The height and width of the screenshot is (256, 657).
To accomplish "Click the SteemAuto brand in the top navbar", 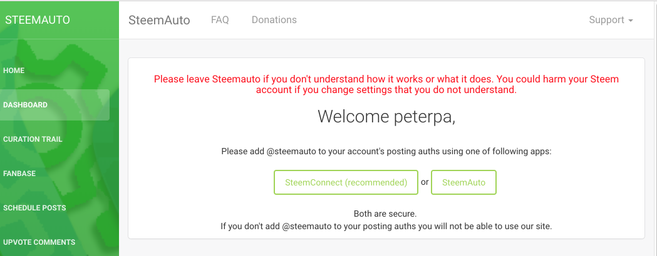I will (x=159, y=20).
